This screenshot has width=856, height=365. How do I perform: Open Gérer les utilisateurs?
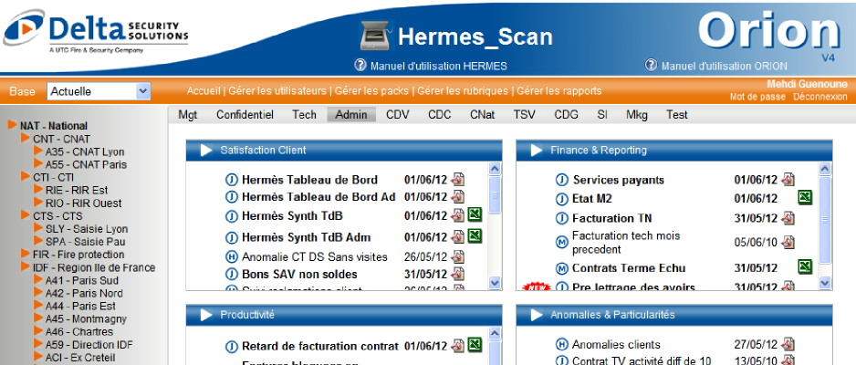[x=277, y=91]
